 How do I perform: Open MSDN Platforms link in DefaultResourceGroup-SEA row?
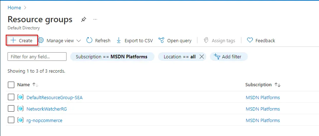click(x=262, y=97)
